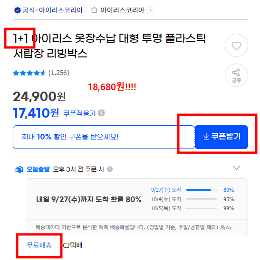Click the info icon after 오후 3시 전 주문 시
The width and height of the screenshot is (260, 260).
coord(110,169)
